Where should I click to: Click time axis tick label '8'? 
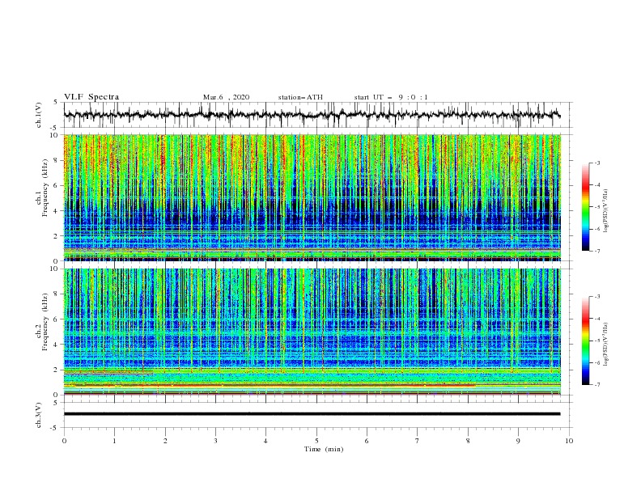468,441
